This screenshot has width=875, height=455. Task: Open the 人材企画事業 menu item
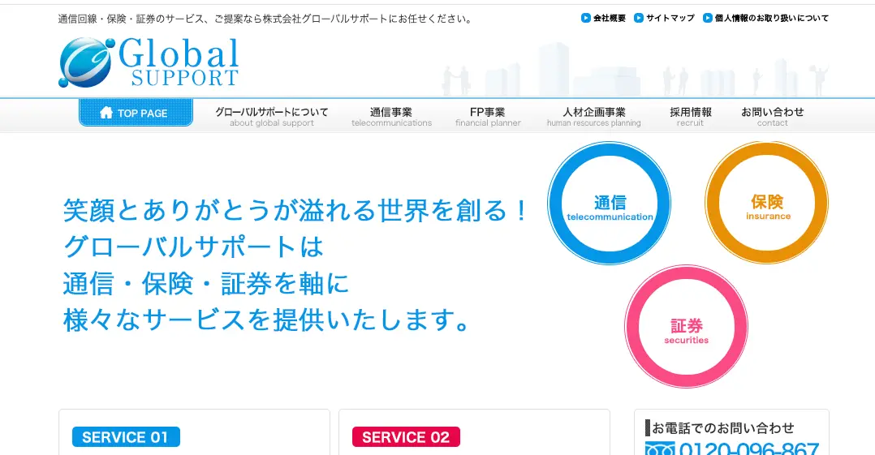click(594, 117)
